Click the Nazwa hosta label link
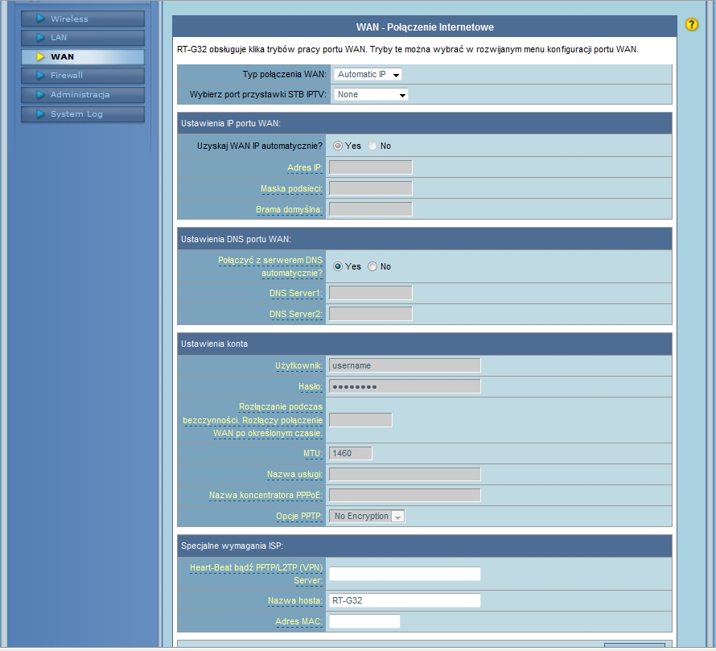The image size is (716, 651). [295, 601]
